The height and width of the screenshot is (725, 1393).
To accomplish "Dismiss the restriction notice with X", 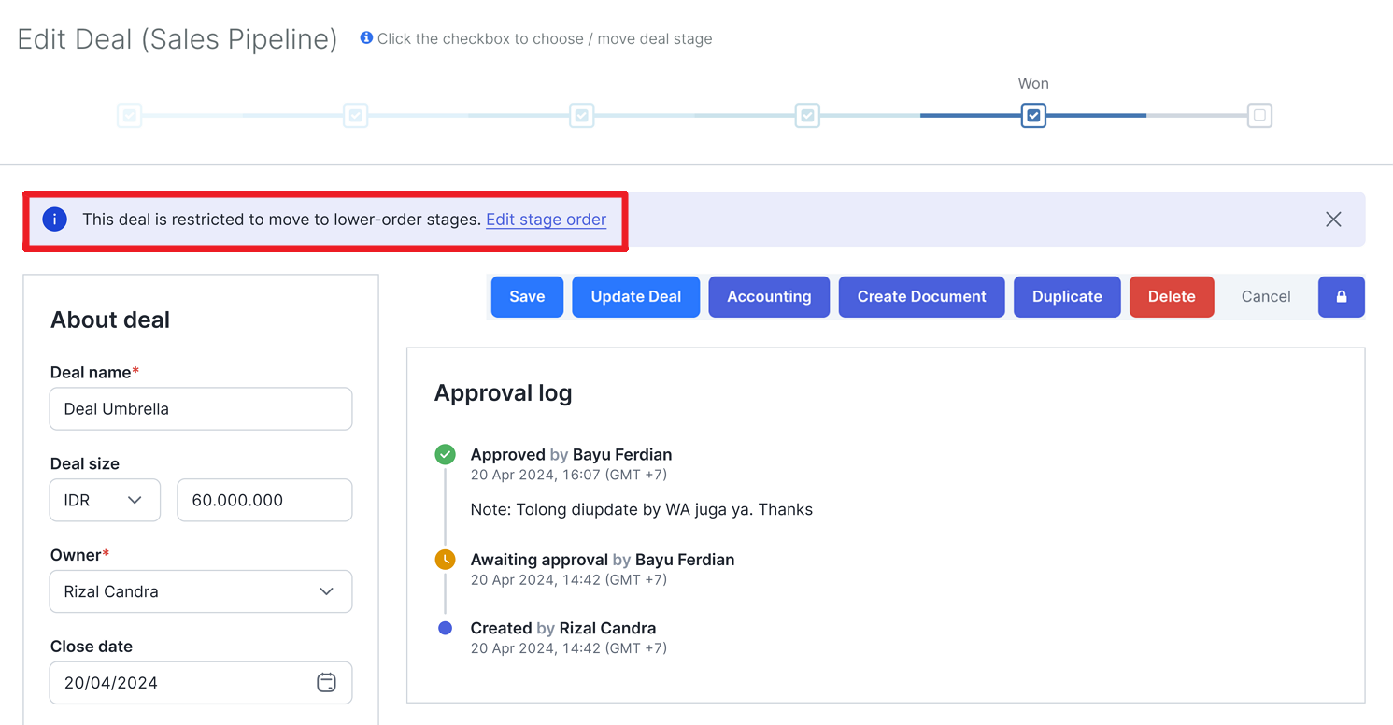I will 1333,220.
